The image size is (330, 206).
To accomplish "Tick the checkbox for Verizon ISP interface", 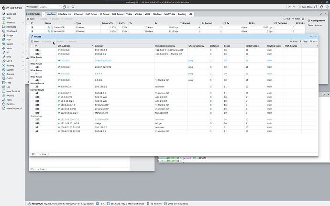I will (x=28, y=32).
